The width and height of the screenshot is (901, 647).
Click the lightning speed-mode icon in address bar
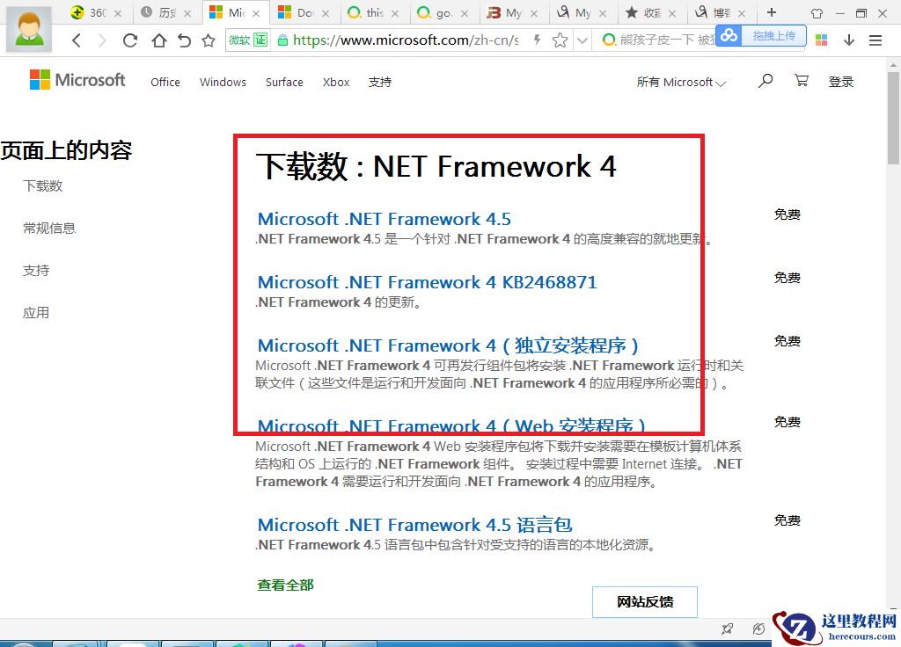pos(537,40)
